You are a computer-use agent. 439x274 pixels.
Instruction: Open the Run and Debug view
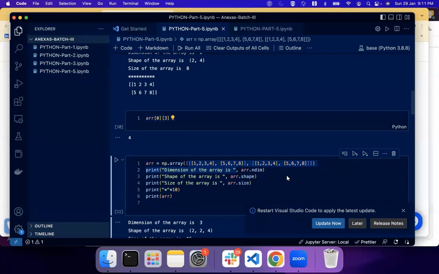(19, 84)
